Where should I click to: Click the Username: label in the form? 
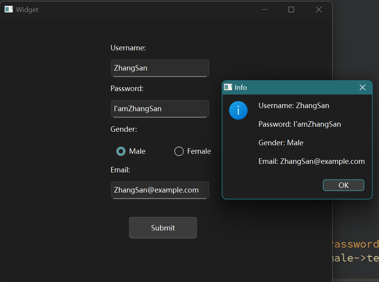tap(128, 48)
